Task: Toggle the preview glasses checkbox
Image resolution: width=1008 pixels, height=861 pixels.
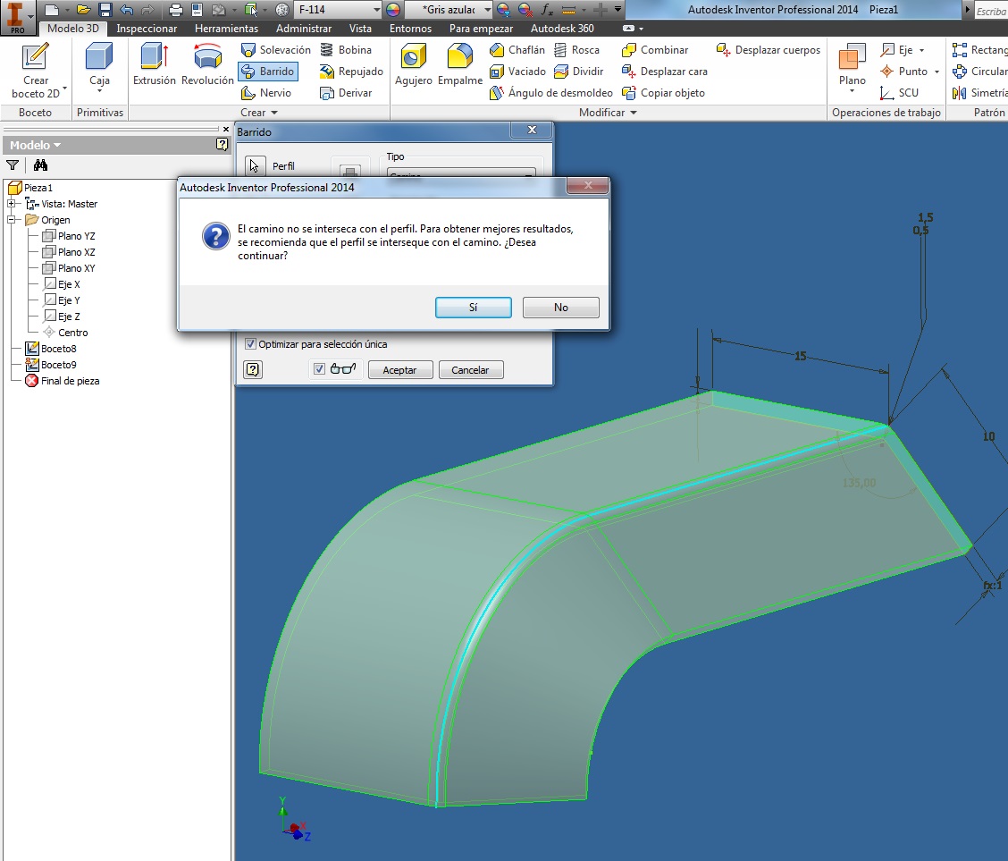Action: (319, 369)
